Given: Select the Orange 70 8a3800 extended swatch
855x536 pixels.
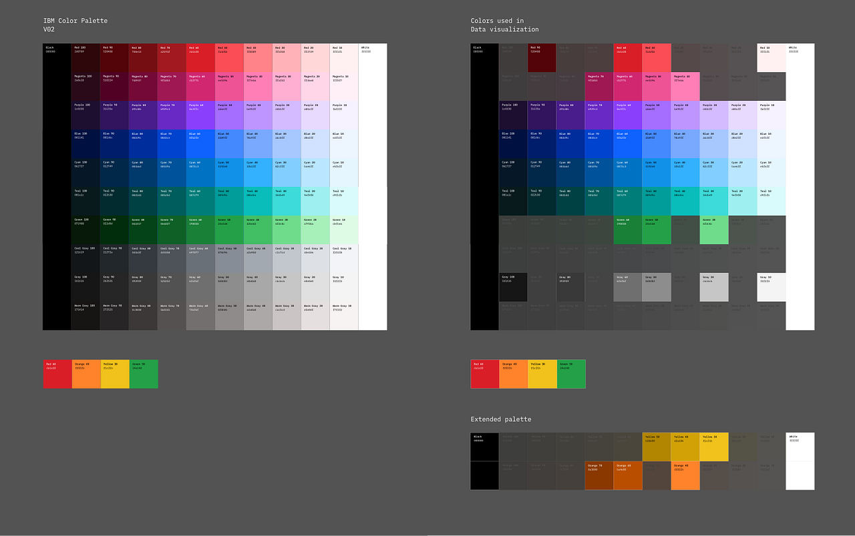Looking at the screenshot, I should pos(599,475).
